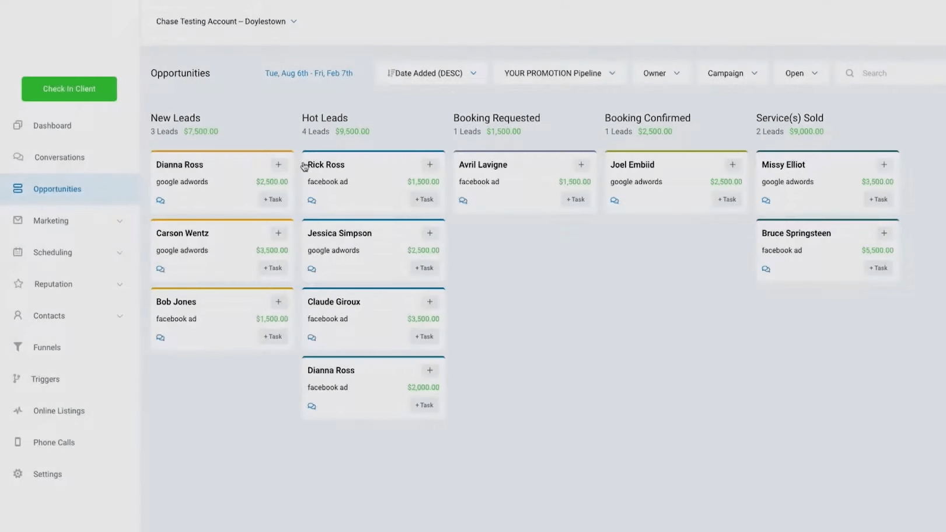Click the plus icon on Avril Lavigne card
This screenshot has height=532, width=946.
(581, 165)
